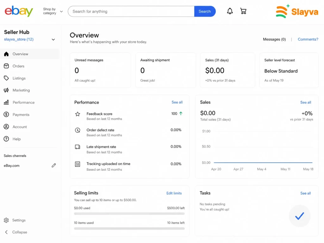Viewport: 324px width, 243px height.
Task: Open the shopping cart
Action: pyautogui.click(x=243, y=11)
